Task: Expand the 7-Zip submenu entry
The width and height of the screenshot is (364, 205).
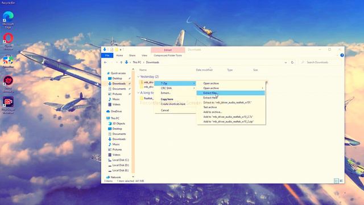Action: [175, 83]
